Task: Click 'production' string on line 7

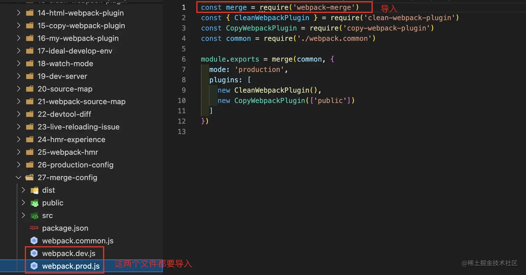Action: click(260, 70)
